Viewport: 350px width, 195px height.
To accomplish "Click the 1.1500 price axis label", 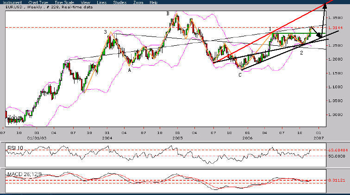I will [x=335, y=73].
